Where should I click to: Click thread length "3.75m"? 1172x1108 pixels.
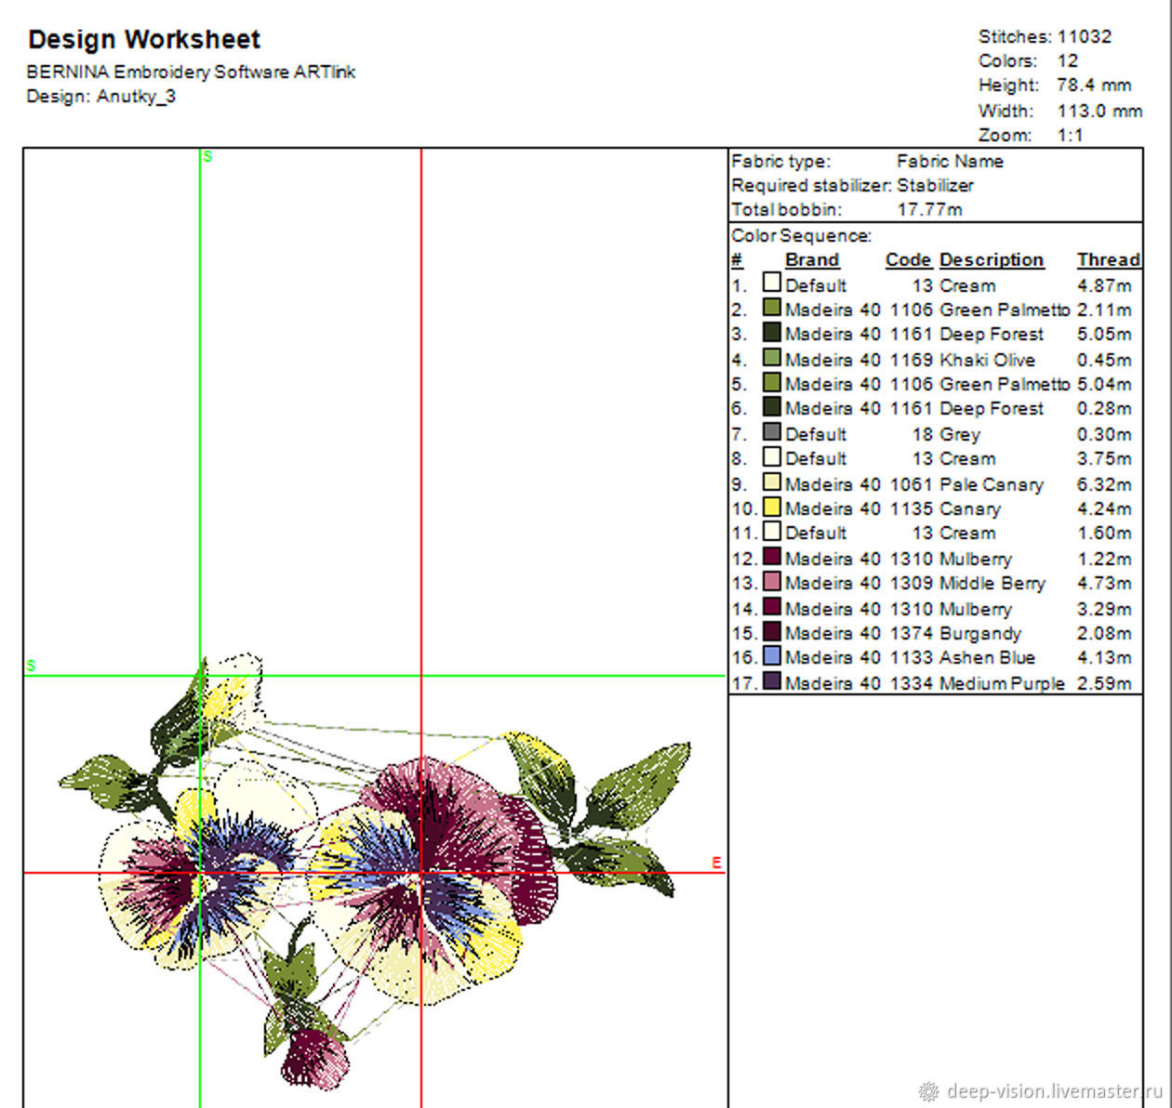point(1104,459)
